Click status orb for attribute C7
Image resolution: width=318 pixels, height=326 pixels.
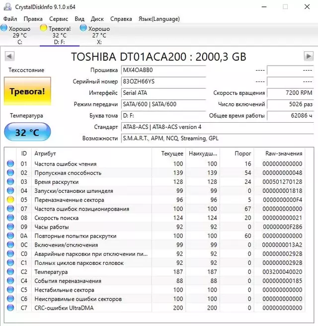tap(10, 308)
